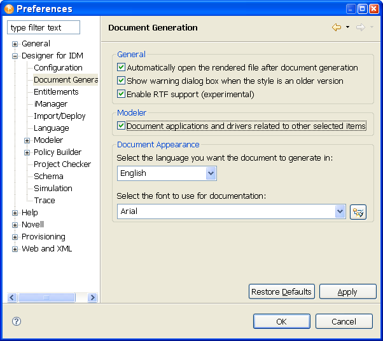Click the Restore Defaults button

click(281, 291)
